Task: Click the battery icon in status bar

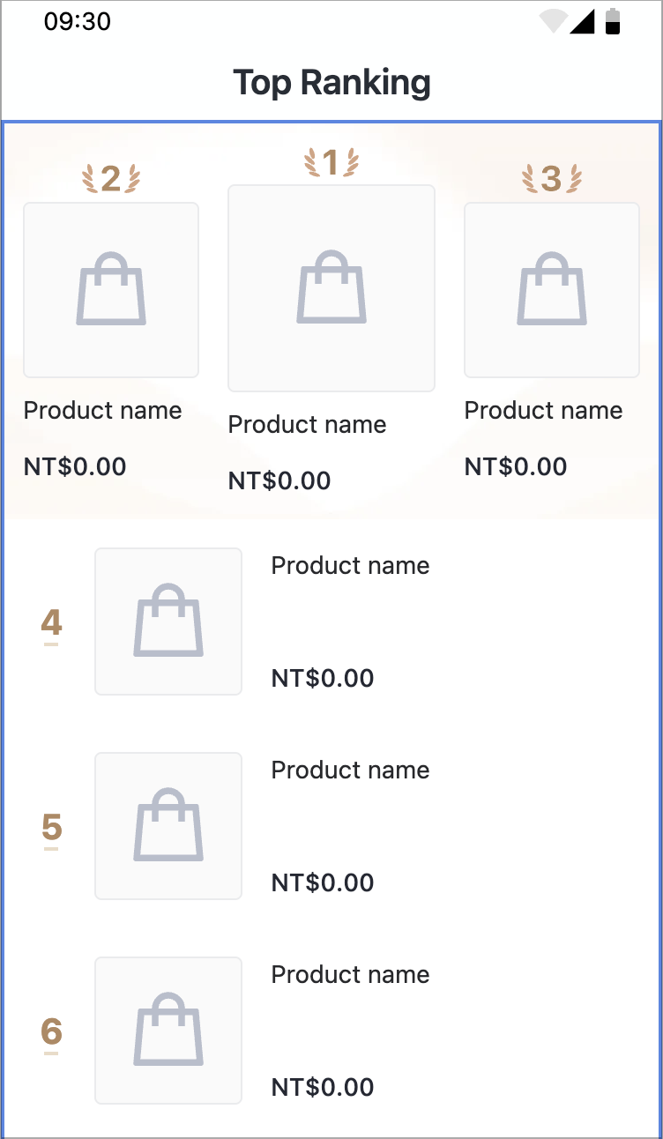Action: [613, 21]
